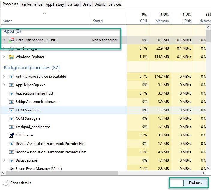Sort processes by the Name column
The height and width of the screenshot is (190, 211).
point(46,18)
